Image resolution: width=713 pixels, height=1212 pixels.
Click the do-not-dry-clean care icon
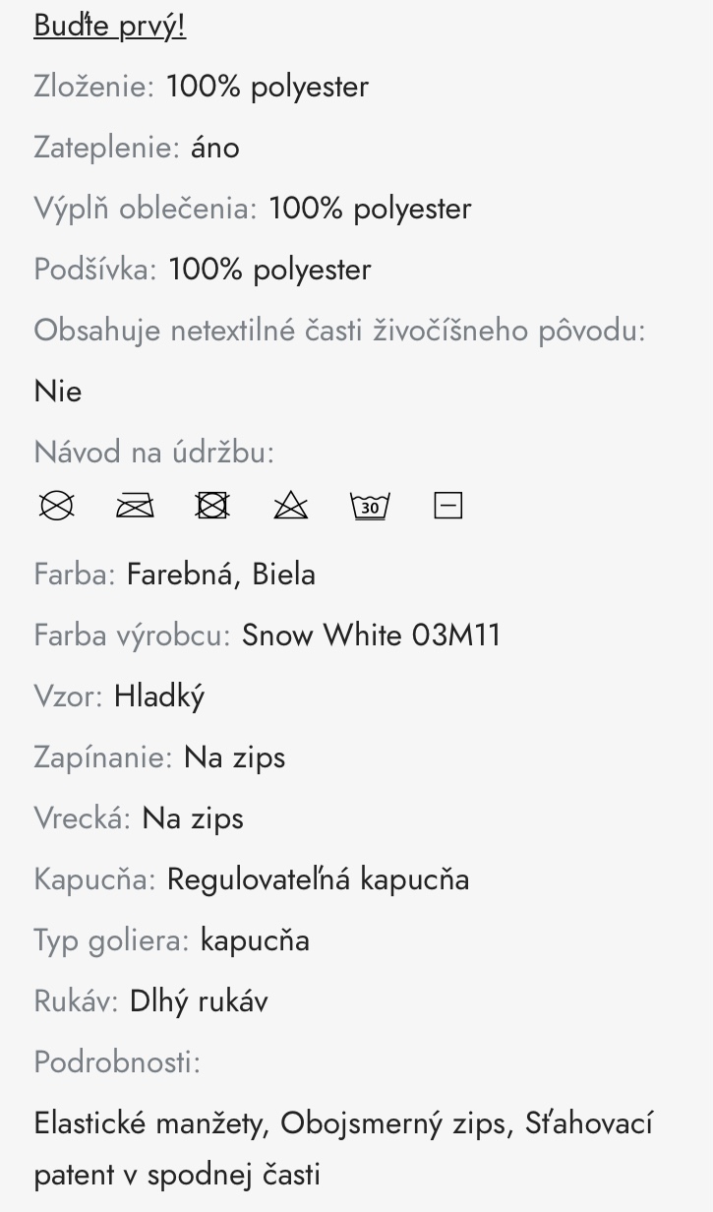pyautogui.click(x=57, y=506)
